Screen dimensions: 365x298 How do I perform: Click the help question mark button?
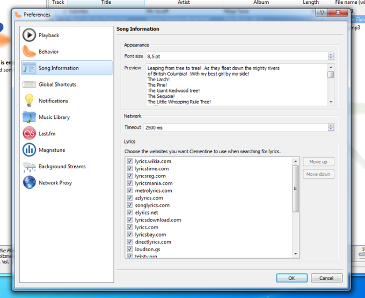point(322,12)
